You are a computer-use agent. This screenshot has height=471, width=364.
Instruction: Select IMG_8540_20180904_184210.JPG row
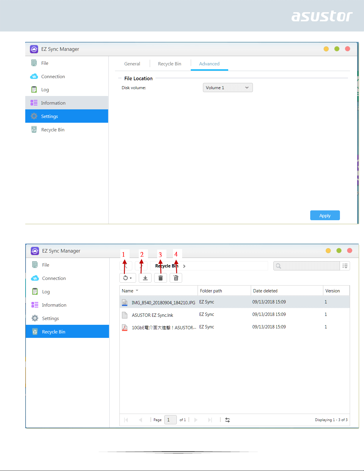coord(235,302)
